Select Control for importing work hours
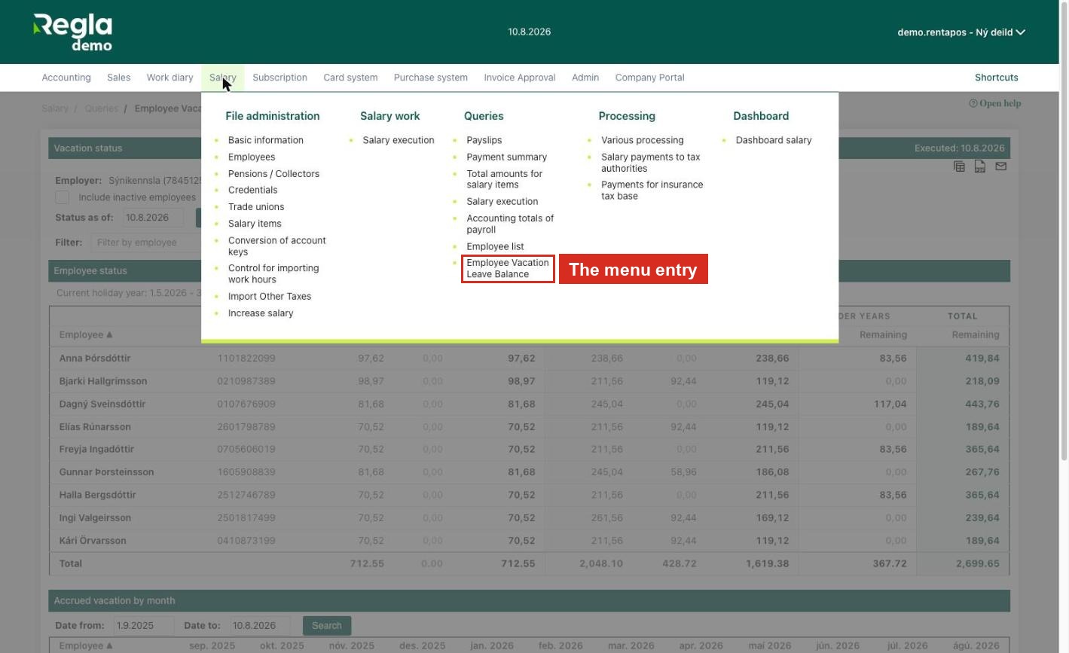Viewport: 1069px width, 653px height. coord(273,273)
